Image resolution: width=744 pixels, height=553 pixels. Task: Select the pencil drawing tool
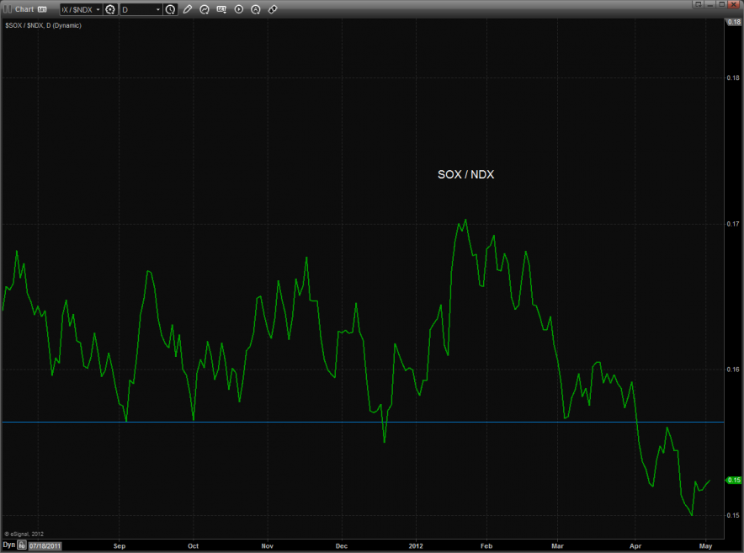click(x=188, y=9)
